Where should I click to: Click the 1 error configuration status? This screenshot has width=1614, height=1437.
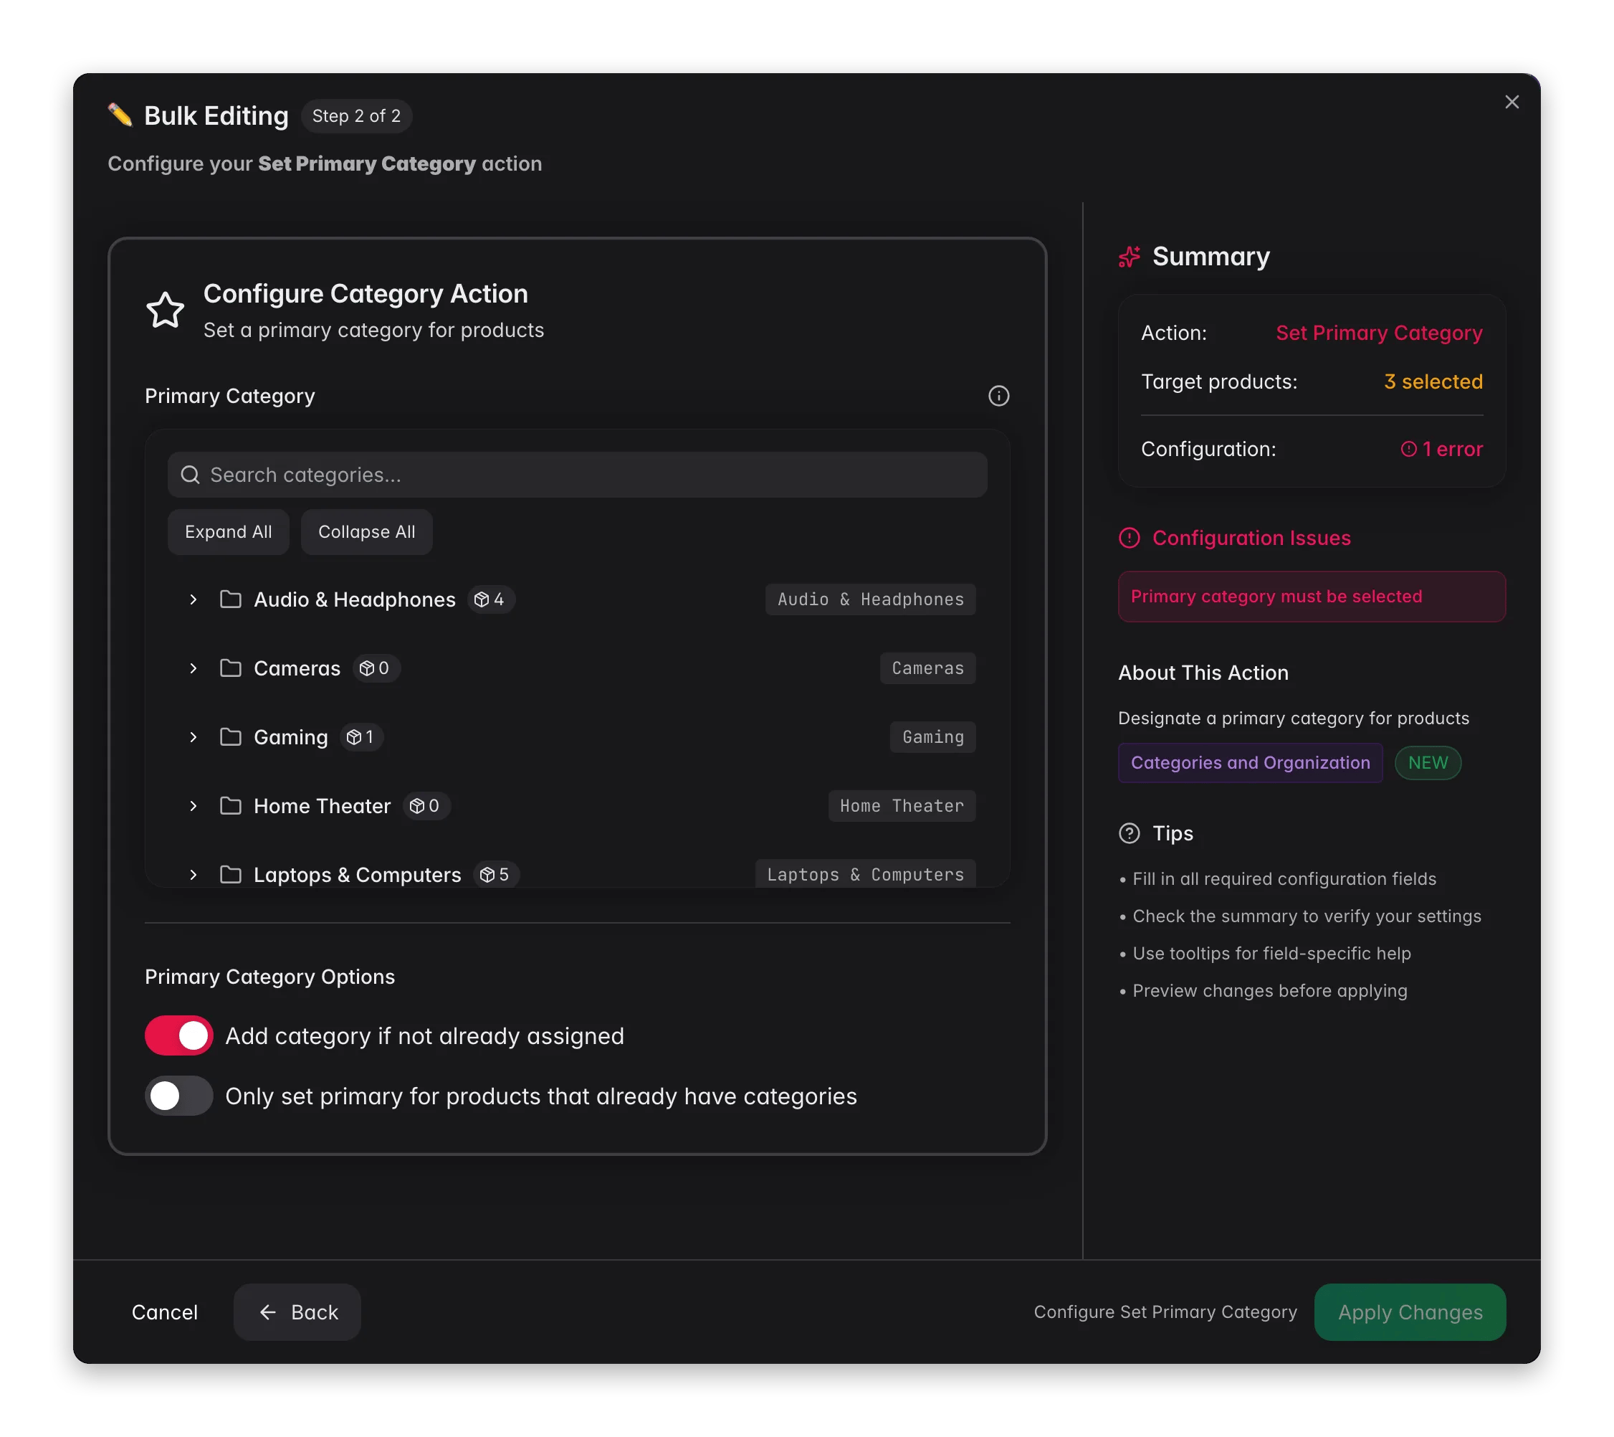point(1441,450)
